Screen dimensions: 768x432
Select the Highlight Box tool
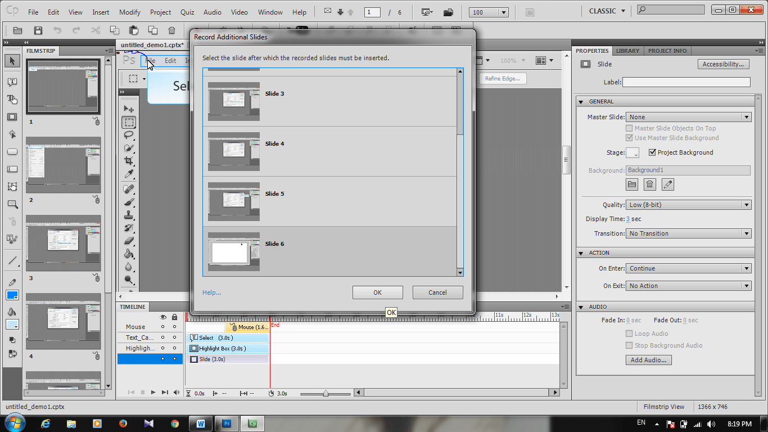point(12,117)
